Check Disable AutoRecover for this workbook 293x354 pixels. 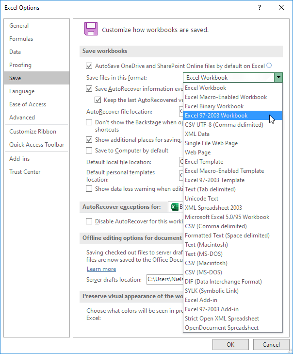89,221
